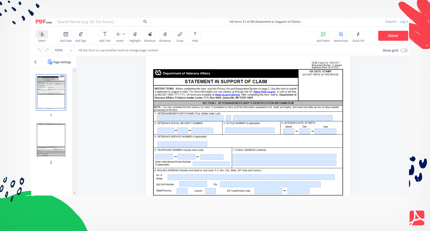The image size is (430, 231).
Task: Click the ZIP Code first field
Action: pyautogui.click(x=268, y=191)
